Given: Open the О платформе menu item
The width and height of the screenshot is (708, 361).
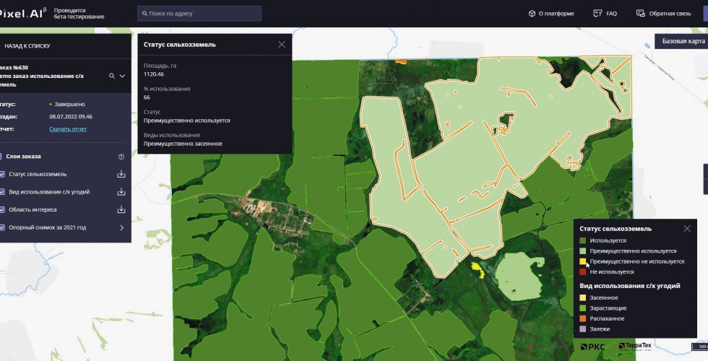Looking at the screenshot, I should point(551,13).
